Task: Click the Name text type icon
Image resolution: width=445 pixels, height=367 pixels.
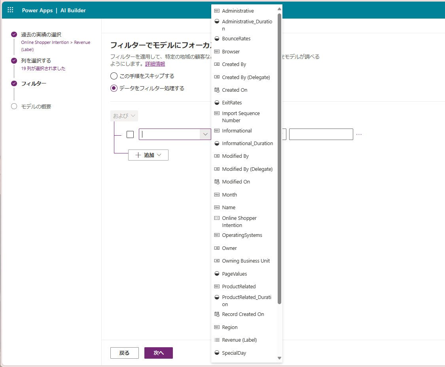Action: pos(217,208)
